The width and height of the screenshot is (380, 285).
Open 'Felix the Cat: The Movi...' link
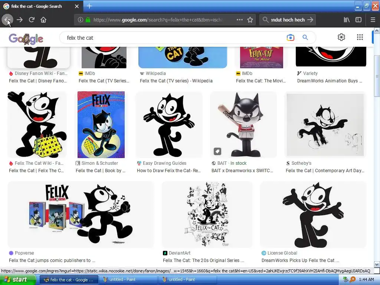(x=261, y=81)
